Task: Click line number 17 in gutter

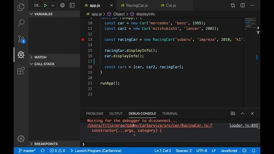Action: (x=90, y=61)
